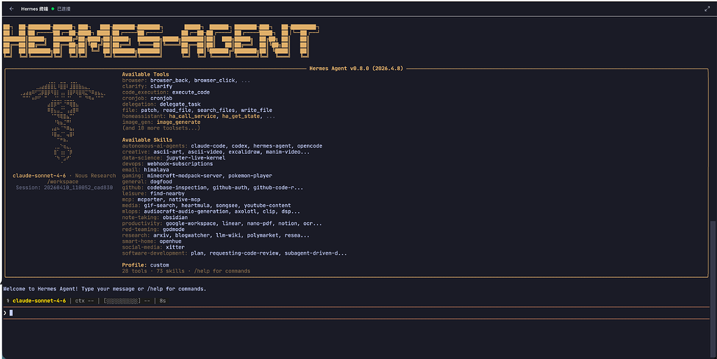Click claude-sonnet-4-6 · Nous Research under the logo

click(64, 176)
